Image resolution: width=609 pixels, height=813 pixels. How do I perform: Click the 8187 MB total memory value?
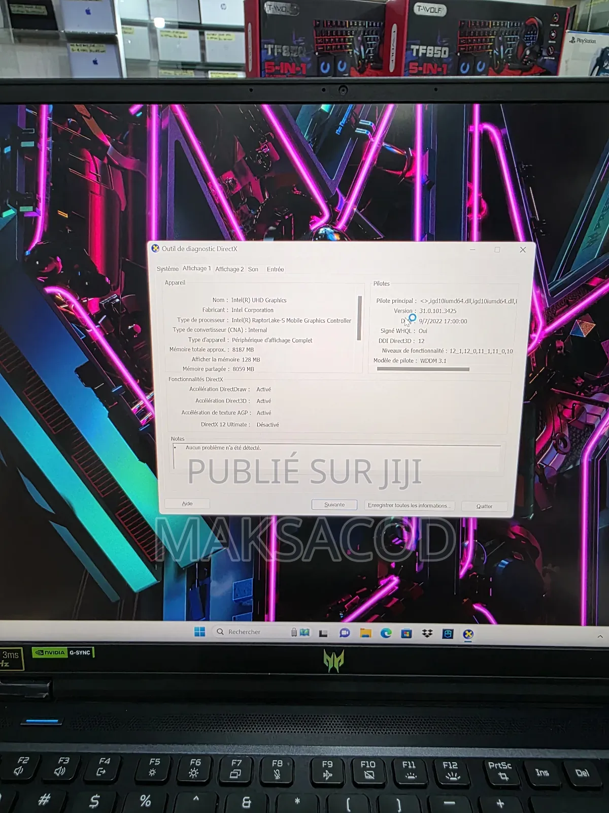point(243,350)
